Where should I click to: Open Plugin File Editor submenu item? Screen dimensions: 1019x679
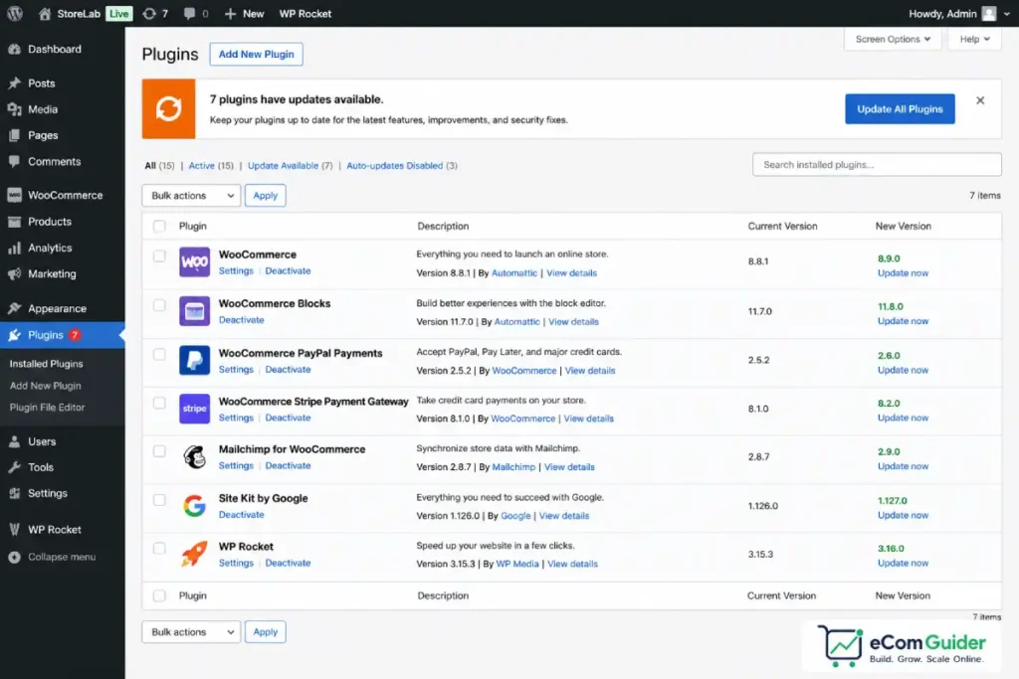(47, 407)
